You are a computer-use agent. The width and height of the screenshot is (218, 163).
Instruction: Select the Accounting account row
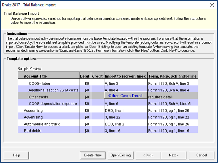pos(33,111)
